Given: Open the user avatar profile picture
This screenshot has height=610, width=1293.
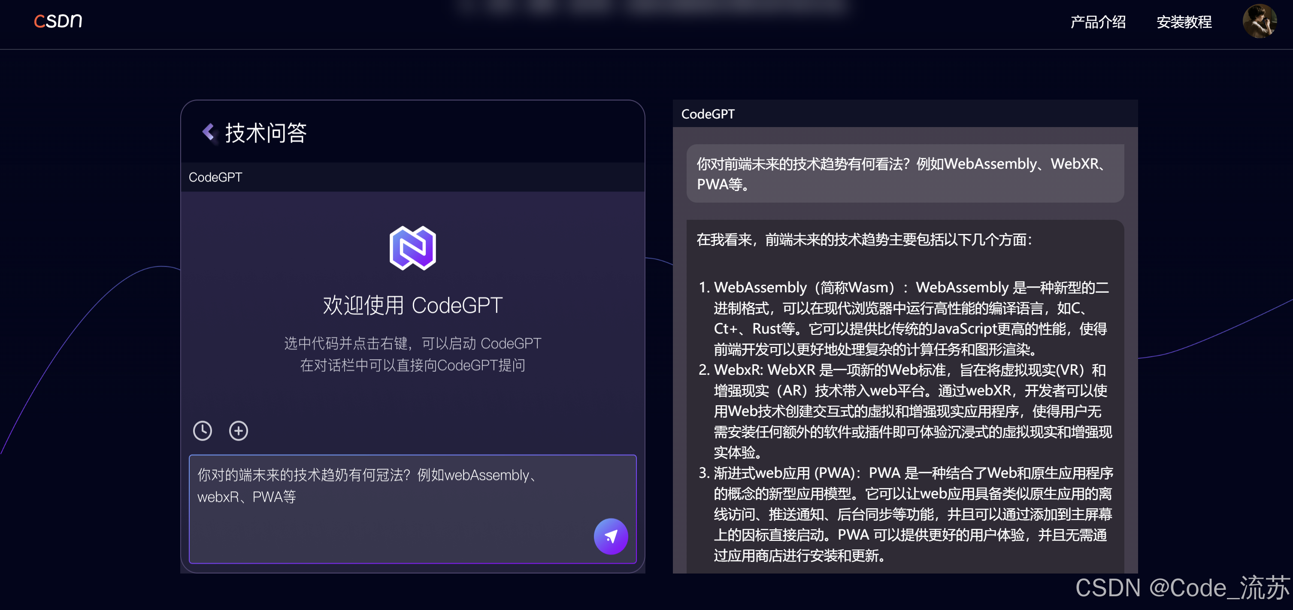Looking at the screenshot, I should 1259,21.
